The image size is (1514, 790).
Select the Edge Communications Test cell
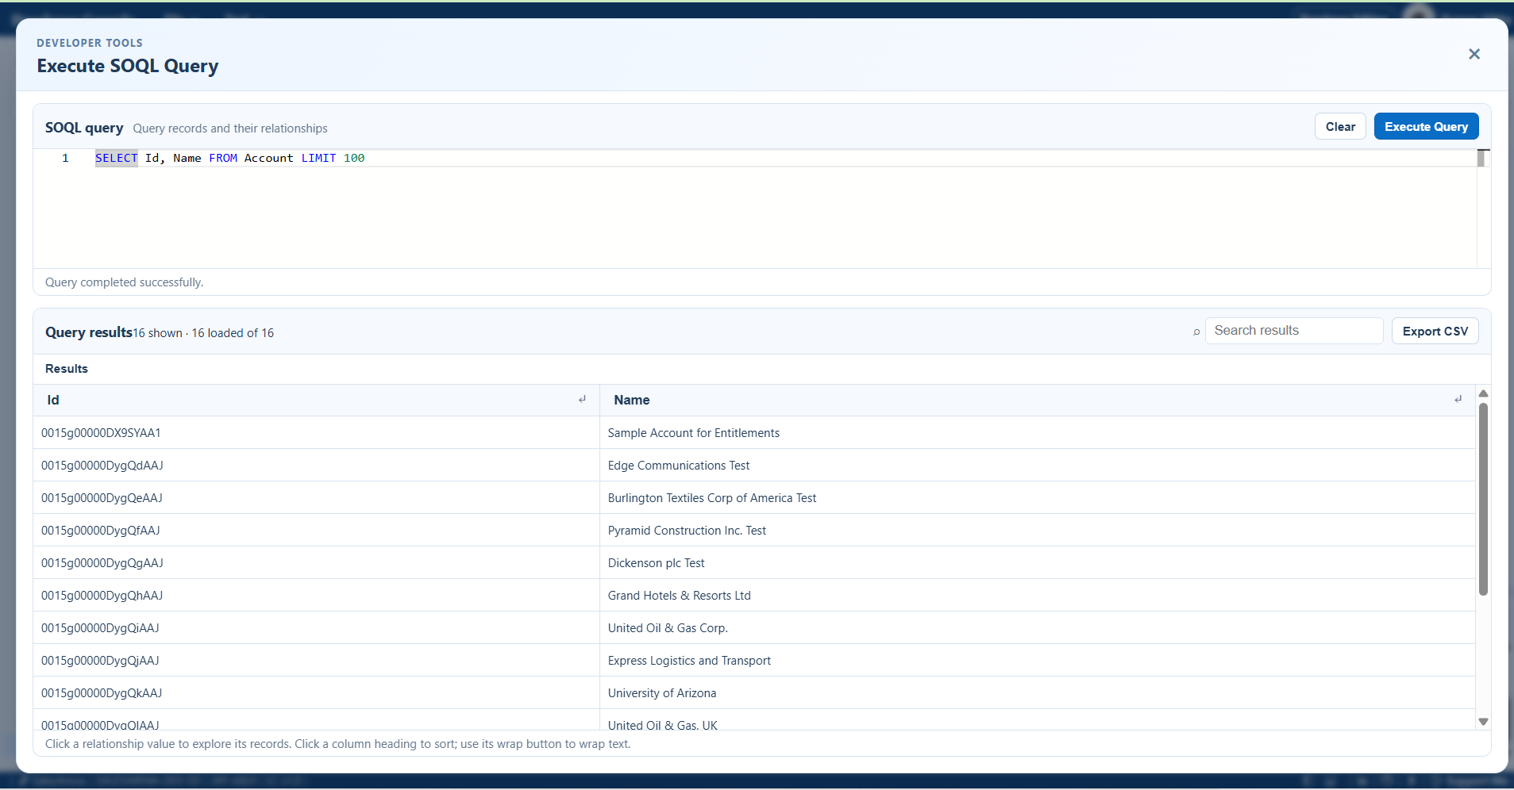pos(1037,466)
